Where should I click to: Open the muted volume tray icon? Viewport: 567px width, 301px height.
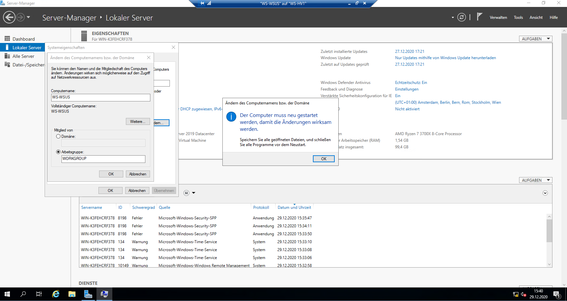(x=523, y=294)
